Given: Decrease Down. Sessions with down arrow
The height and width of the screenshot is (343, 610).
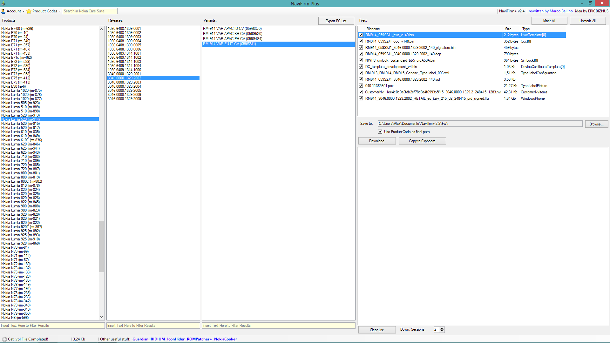Looking at the screenshot, I should click(x=442, y=331).
